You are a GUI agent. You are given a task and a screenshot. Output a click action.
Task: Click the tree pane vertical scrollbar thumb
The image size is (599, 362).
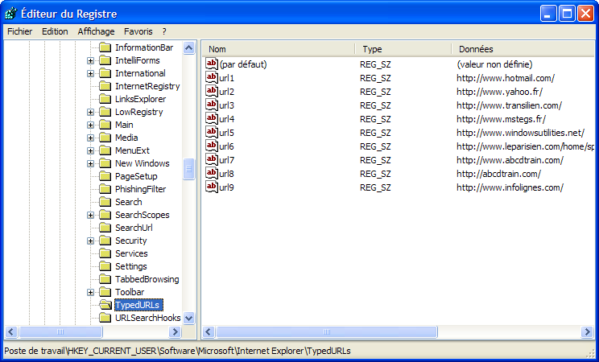coord(188,169)
